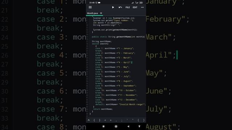232x130 pixels.
Task: Place cursor on "3 - March" string
Action: click(x=124, y=58)
